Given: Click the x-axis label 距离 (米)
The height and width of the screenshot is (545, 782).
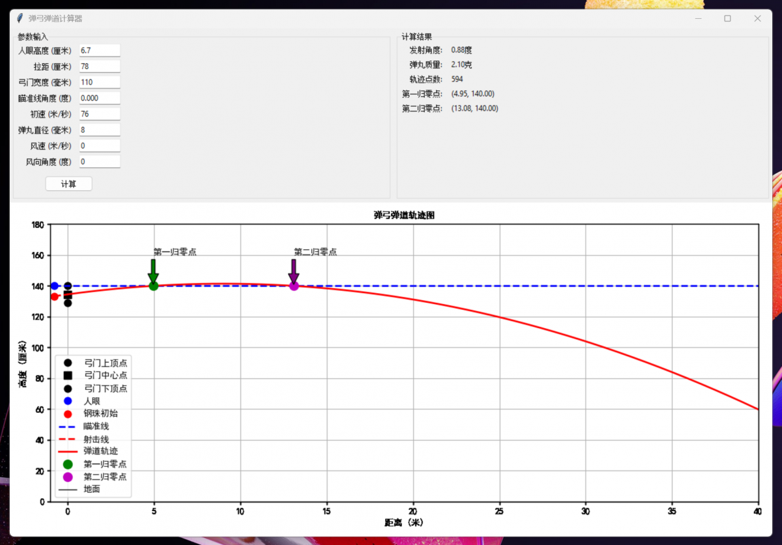Looking at the screenshot, I should [404, 522].
